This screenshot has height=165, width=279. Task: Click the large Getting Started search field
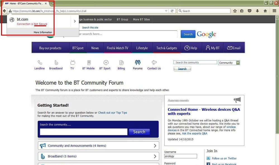click(84, 132)
